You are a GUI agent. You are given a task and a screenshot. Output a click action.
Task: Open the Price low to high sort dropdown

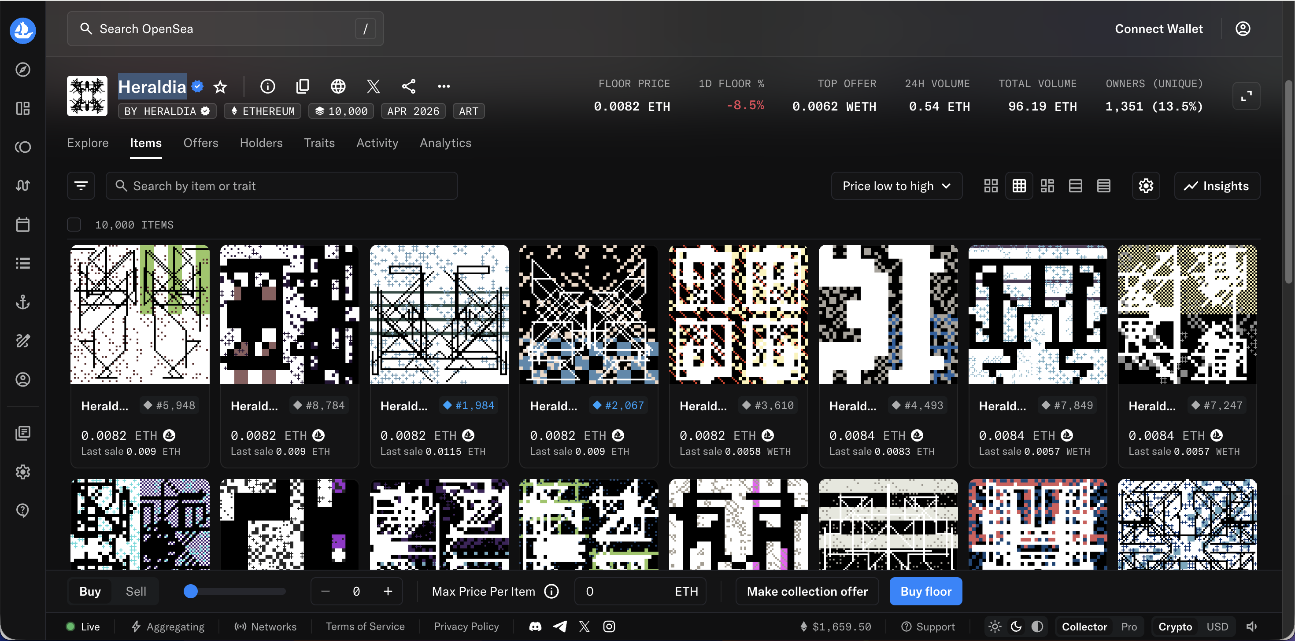(896, 186)
